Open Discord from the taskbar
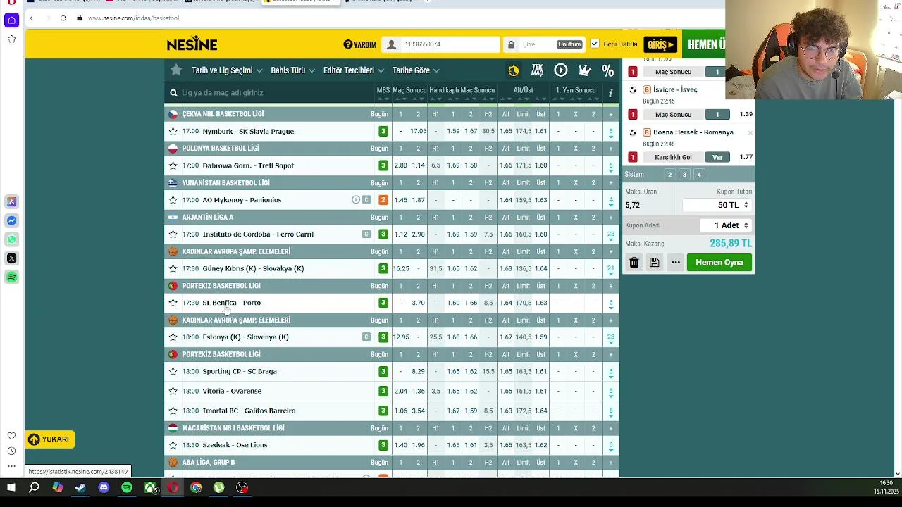The width and height of the screenshot is (902, 507). click(x=104, y=487)
